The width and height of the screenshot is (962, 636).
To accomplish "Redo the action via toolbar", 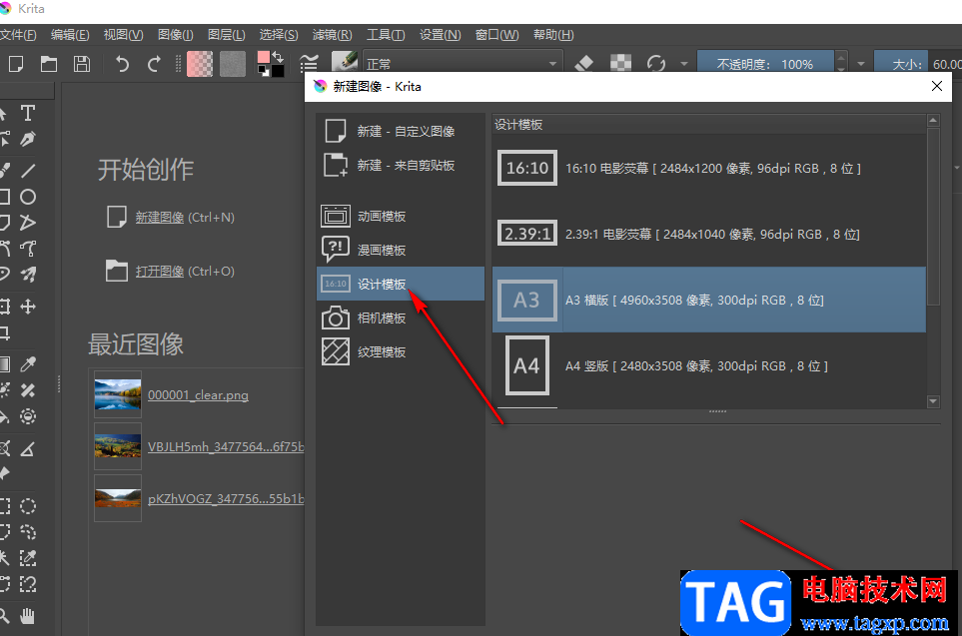I will (x=154, y=64).
